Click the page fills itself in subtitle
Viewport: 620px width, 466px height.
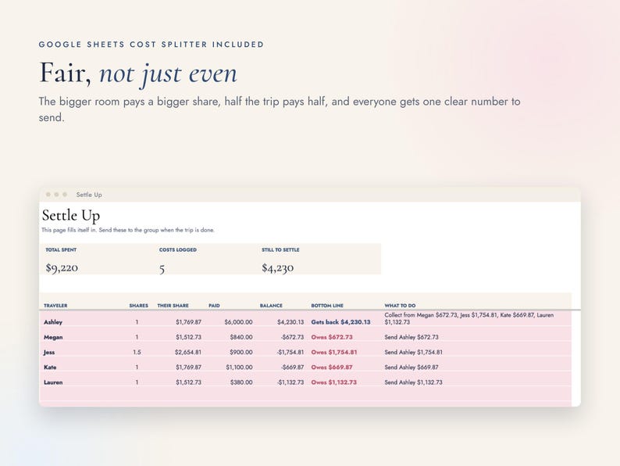click(x=128, y=230)
